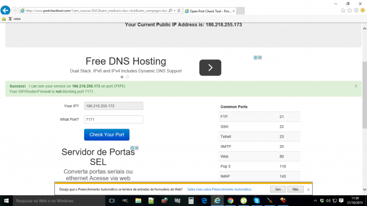Go back with the browser back arrow
The image size is (367, 206).
6,11
